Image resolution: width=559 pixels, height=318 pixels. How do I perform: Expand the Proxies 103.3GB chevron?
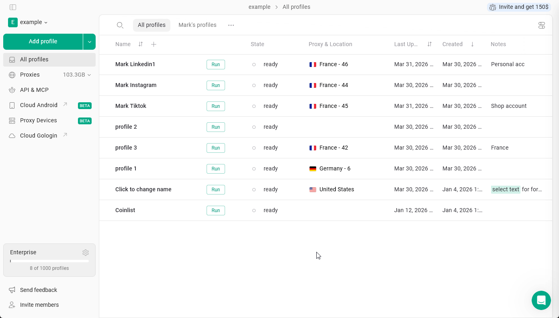[x=89, y=75]
